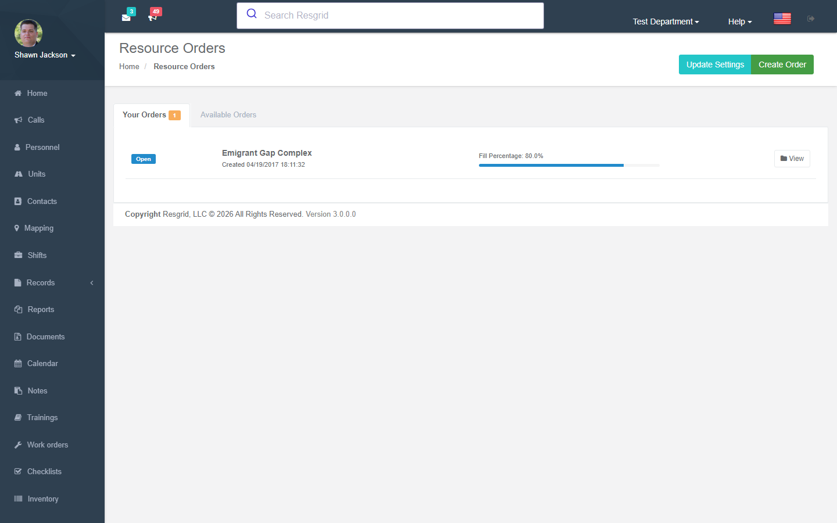Click the Mapping pin icon
Image resolution: width=837 pixels, height=523 pixels.
pyautogui.click(x=17, y=228)
